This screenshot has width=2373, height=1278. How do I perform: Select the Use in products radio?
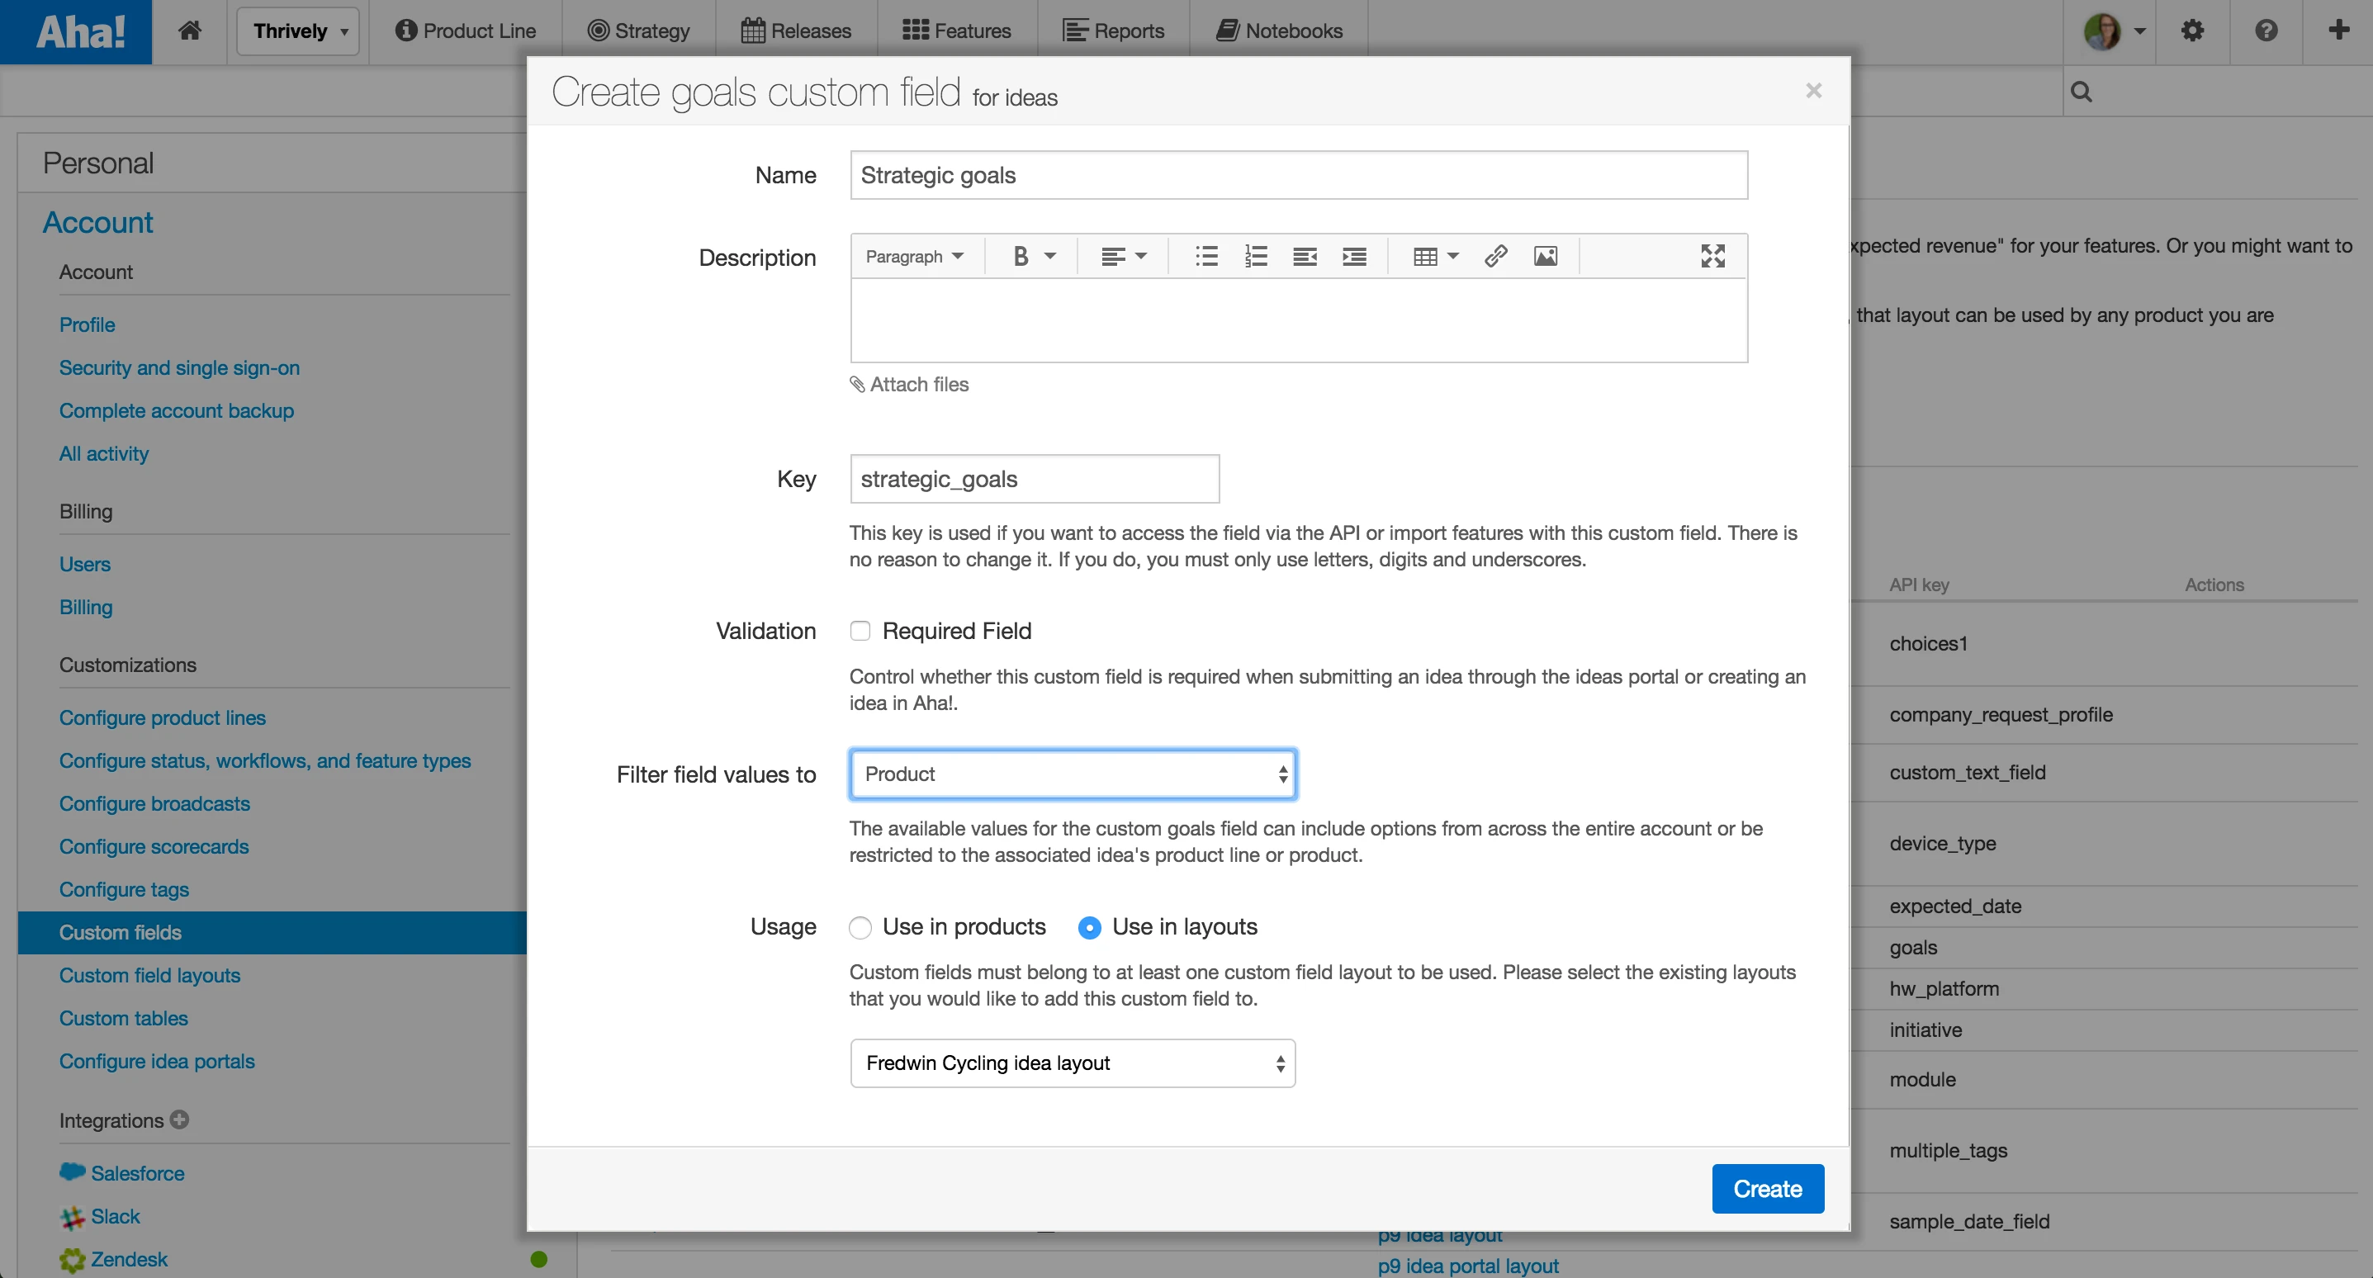pyautogui.click(x=860, y=927)
